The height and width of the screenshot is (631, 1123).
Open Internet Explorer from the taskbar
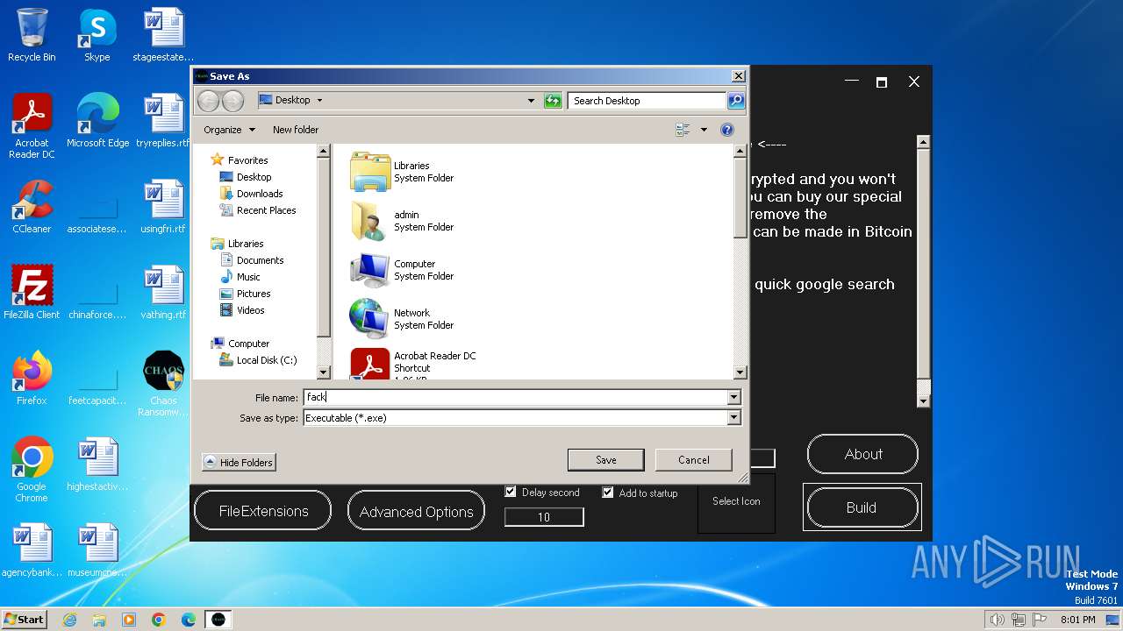69,620
